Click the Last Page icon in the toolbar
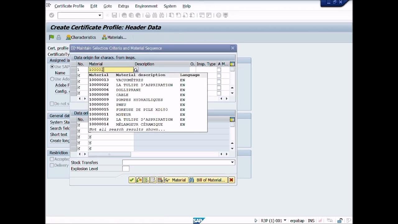Image resolution: width=398 pixels, height=224 pixels. pyautogui.click(x=192, y=15)
